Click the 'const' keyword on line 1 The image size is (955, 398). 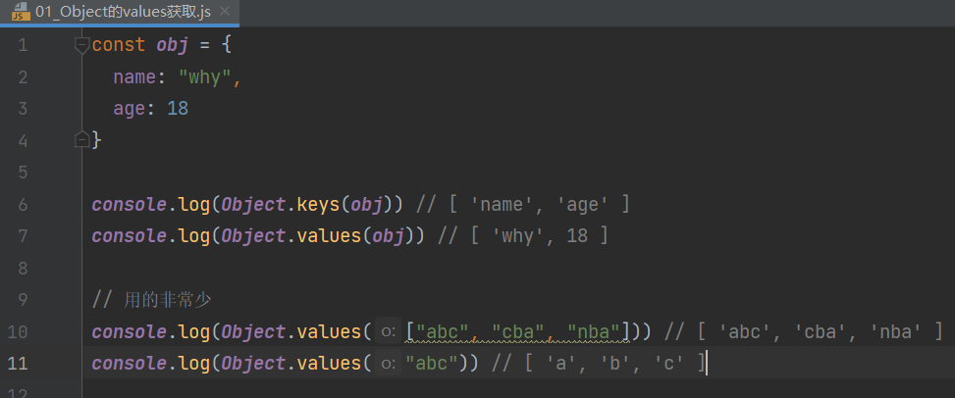point(119,45)
